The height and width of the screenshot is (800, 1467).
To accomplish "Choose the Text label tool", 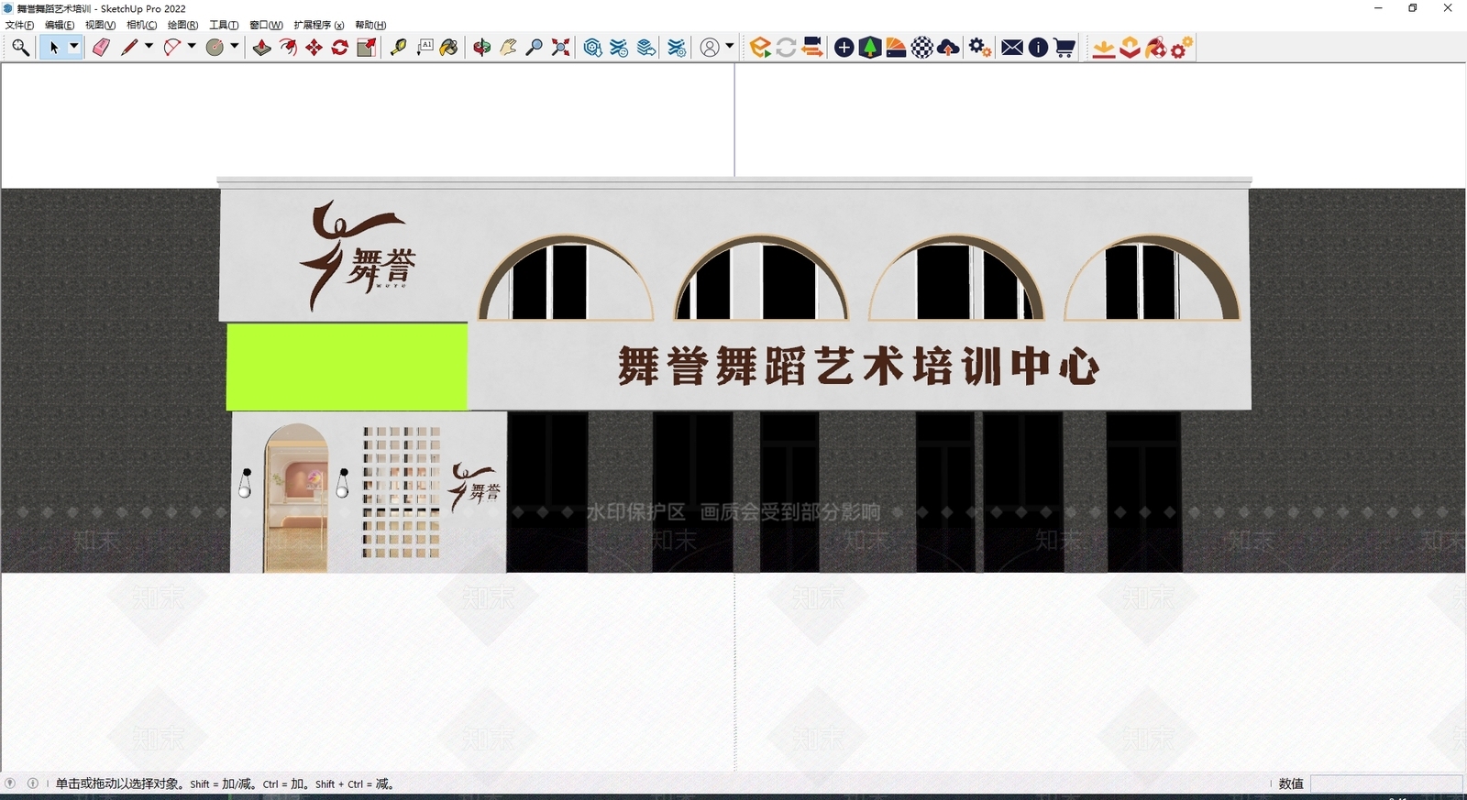I will coord(425,48).
